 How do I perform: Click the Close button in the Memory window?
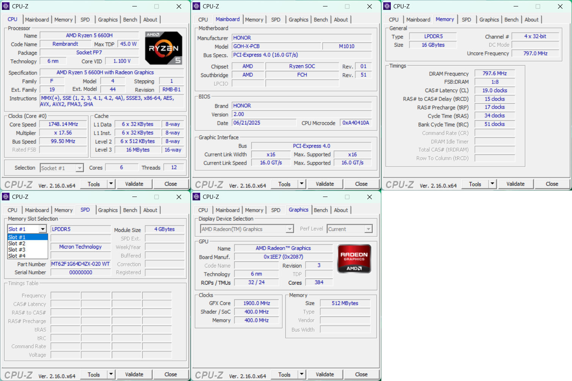click(552, 184)
